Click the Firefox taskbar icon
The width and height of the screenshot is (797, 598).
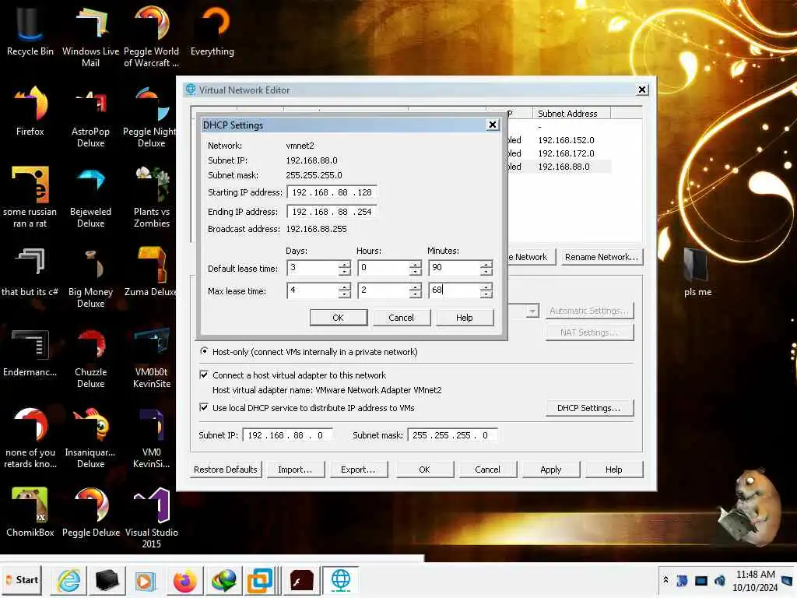tap(184, 580)
